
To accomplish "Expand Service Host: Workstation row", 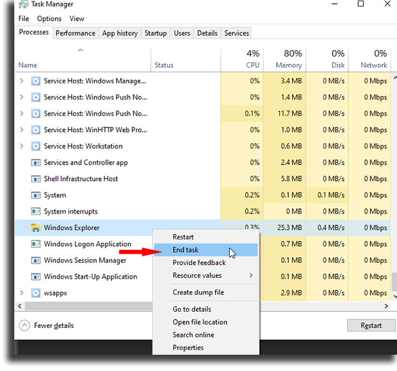I will [21, 146].
